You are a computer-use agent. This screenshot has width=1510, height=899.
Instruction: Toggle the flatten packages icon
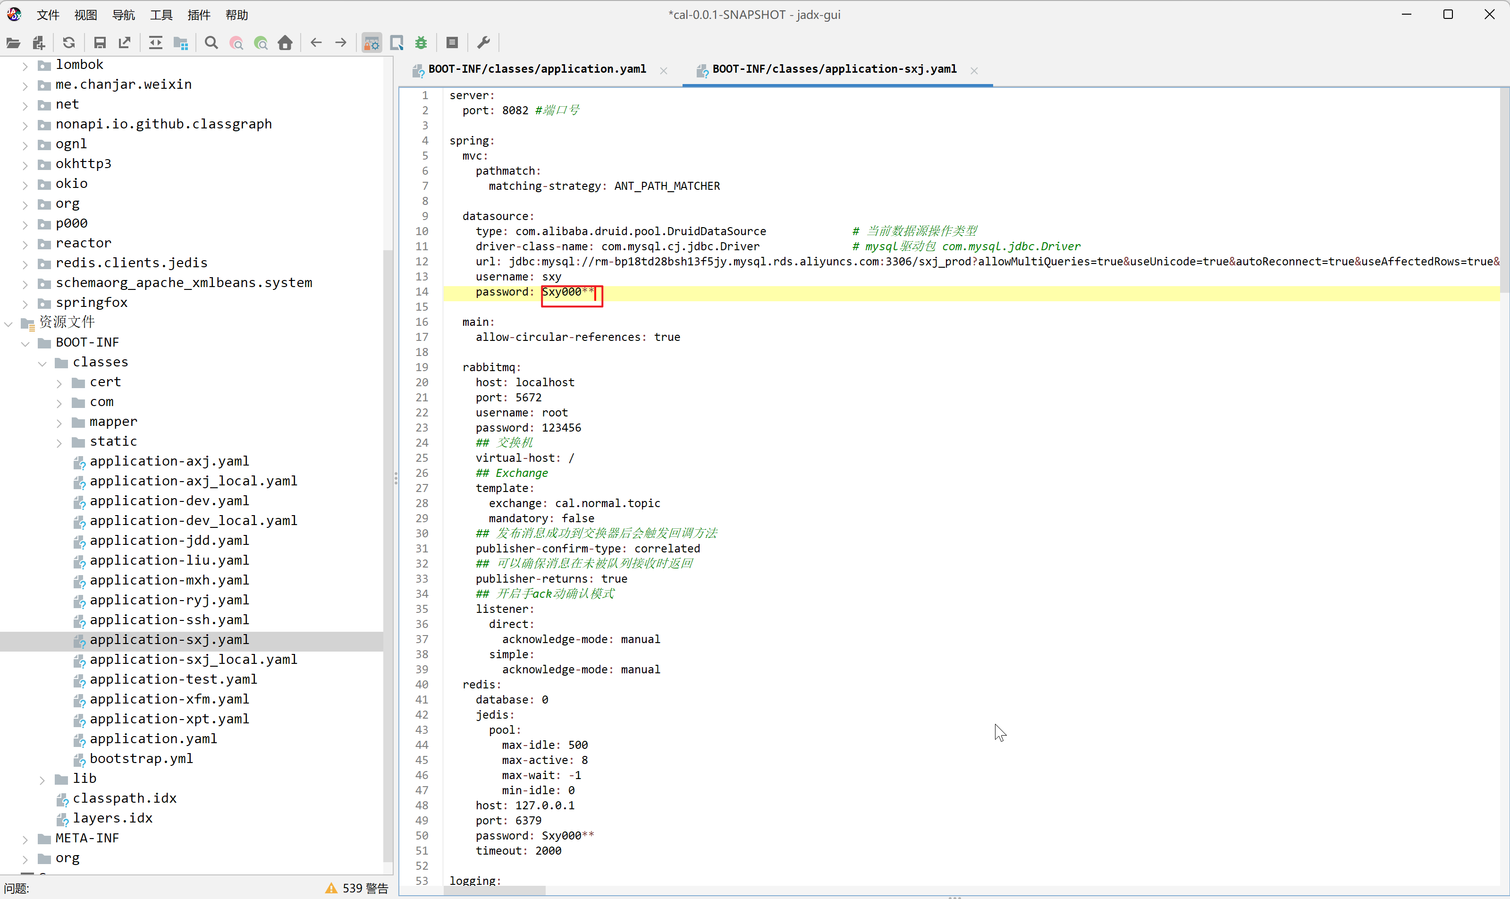[x=180, y=42]
